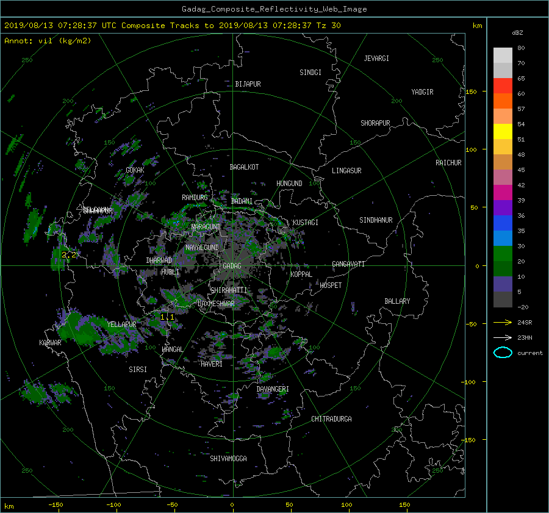Click the NARAGUND city label
Screen dimensions: 549x513
point(206,226)
